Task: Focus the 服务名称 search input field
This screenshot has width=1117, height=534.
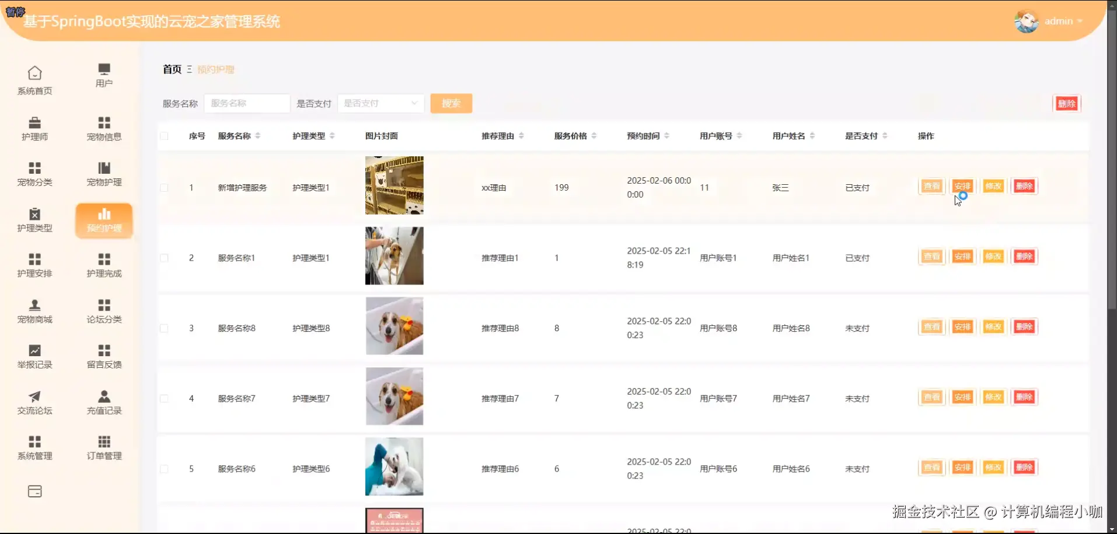Action: tap(247, 103)
